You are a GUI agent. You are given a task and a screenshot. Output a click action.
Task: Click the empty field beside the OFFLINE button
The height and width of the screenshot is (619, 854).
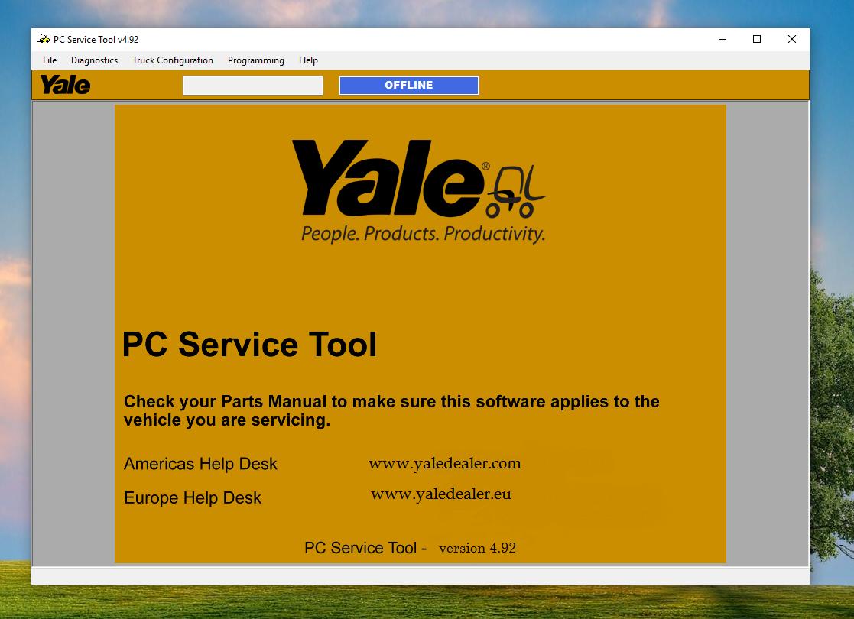click(x=253, y=86)
